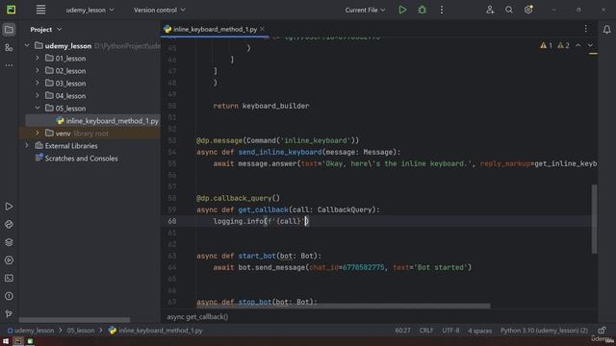Click the send_inline_keyboard function name
Screen dimensions: 616x346
[280, 152]
